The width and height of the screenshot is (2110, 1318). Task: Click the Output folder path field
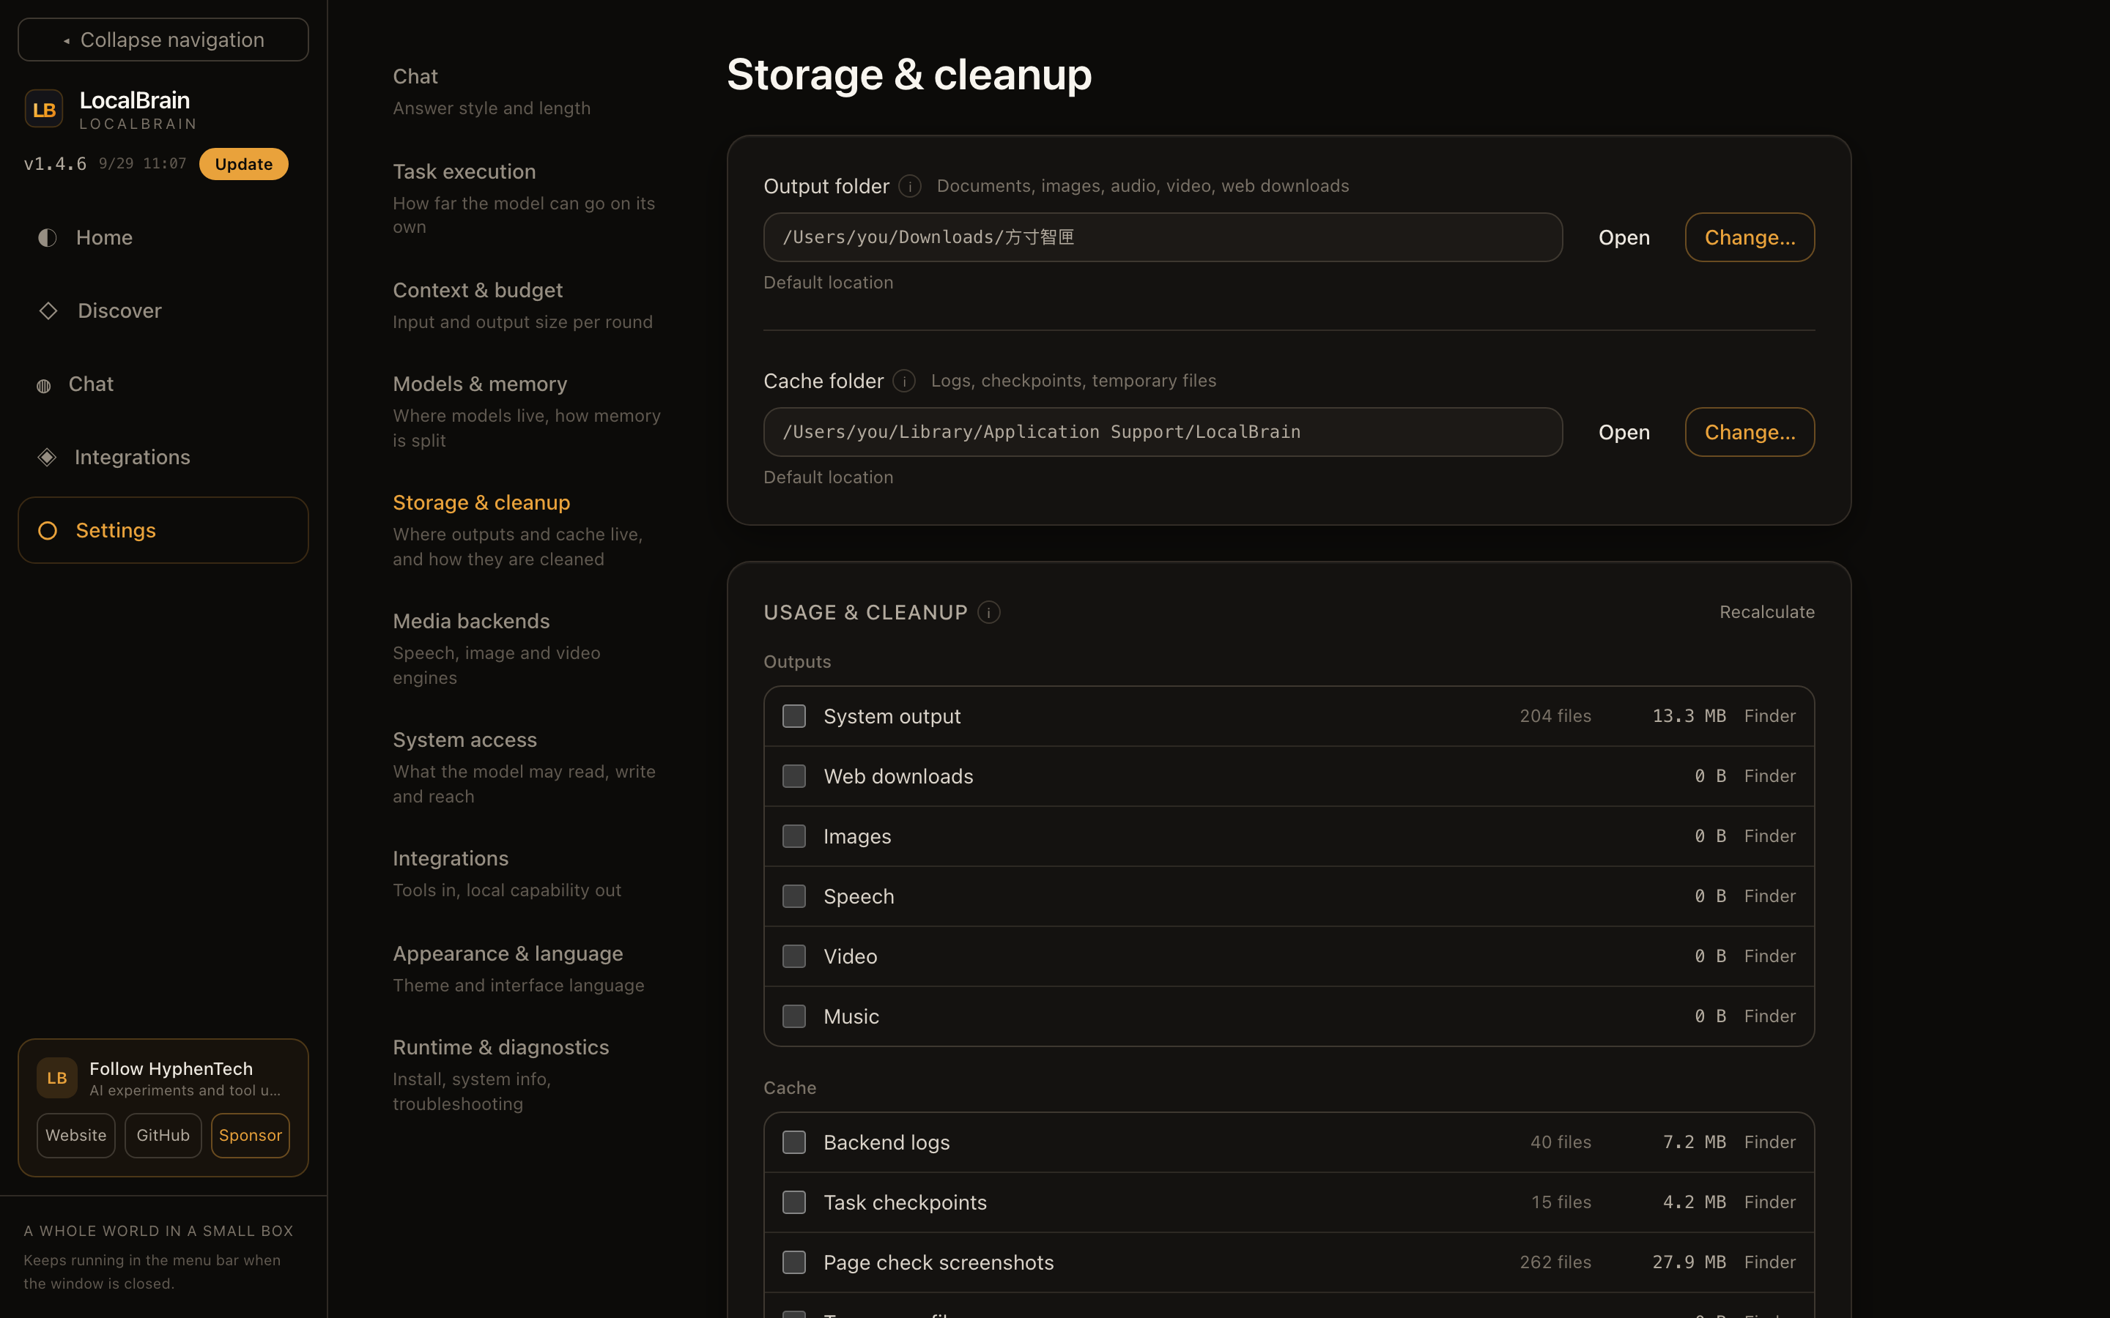point(1162,237)
